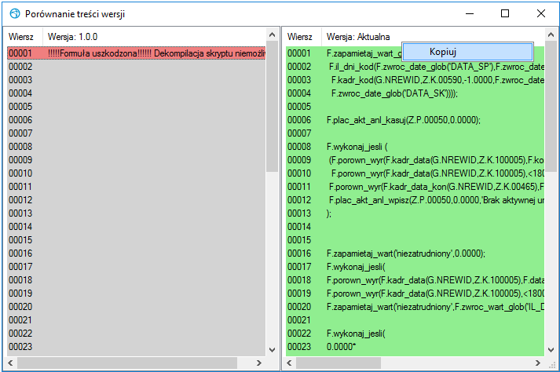This screenshot has width=560, height=372.
Task: Select the F.porown_wyr line 00018
Action: (415, 280)
